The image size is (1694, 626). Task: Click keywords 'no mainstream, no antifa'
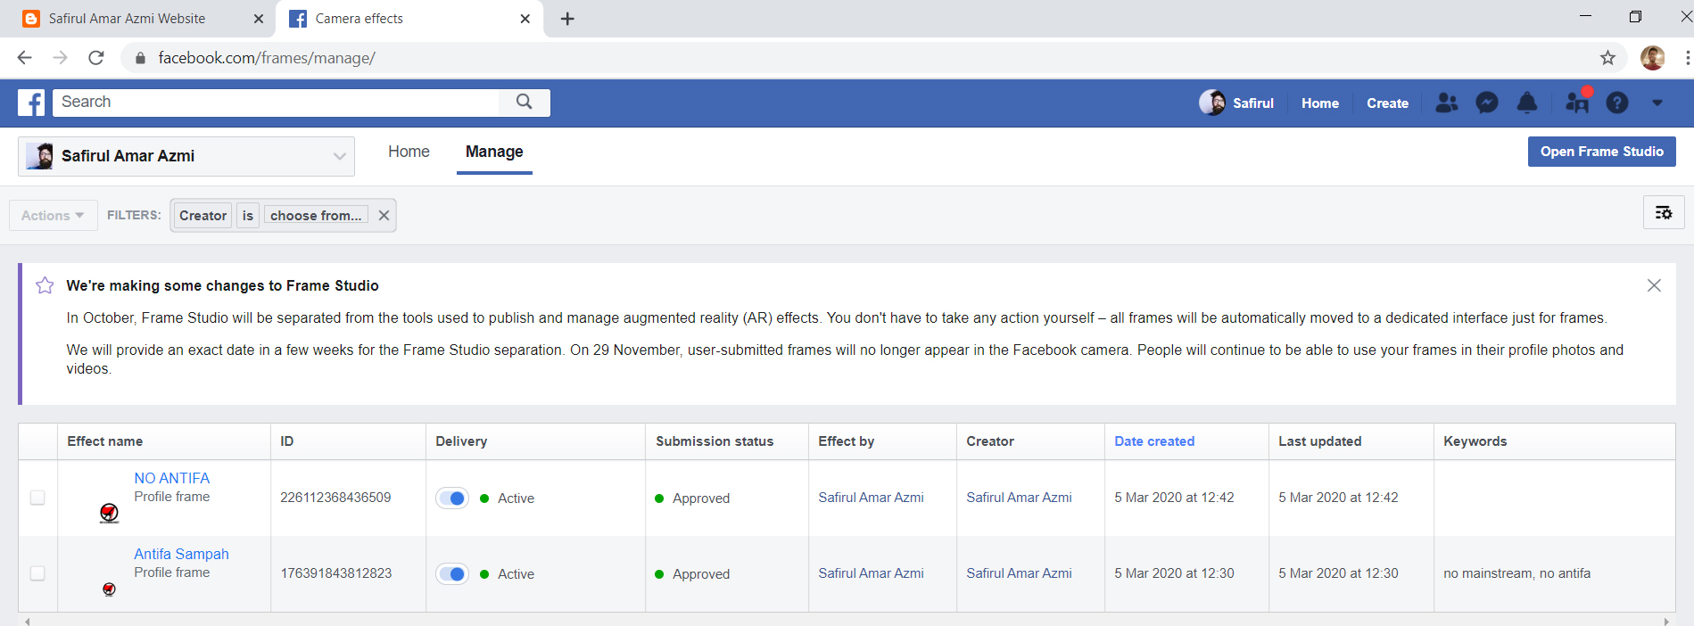coord(1516,573)
